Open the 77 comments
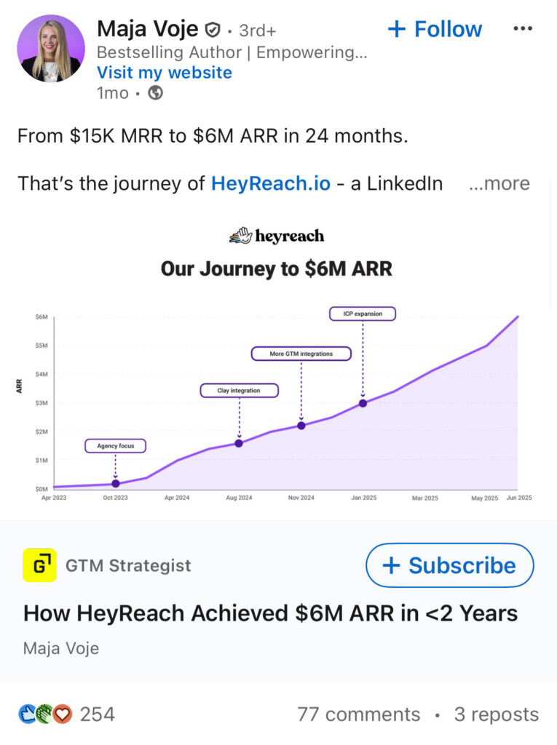This screenshot has width=557, height=745. tap(358, 714)
